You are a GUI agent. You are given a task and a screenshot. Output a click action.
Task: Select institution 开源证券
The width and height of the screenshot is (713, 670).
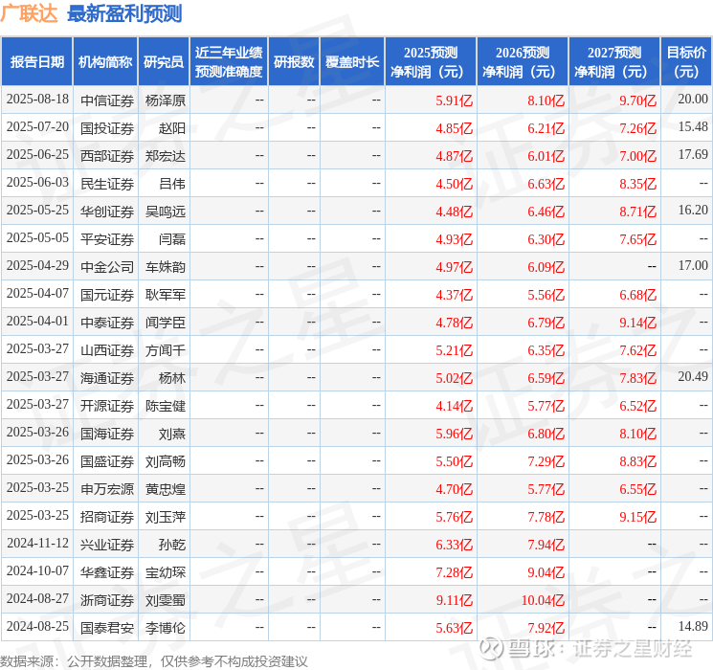click(107, 406)
